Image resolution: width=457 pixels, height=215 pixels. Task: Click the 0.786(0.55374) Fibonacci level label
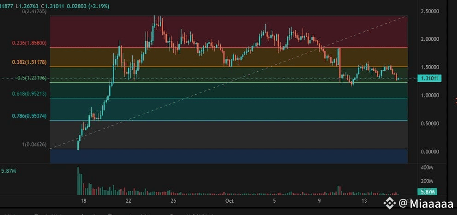pyautogui.click(x=29, y=116)
